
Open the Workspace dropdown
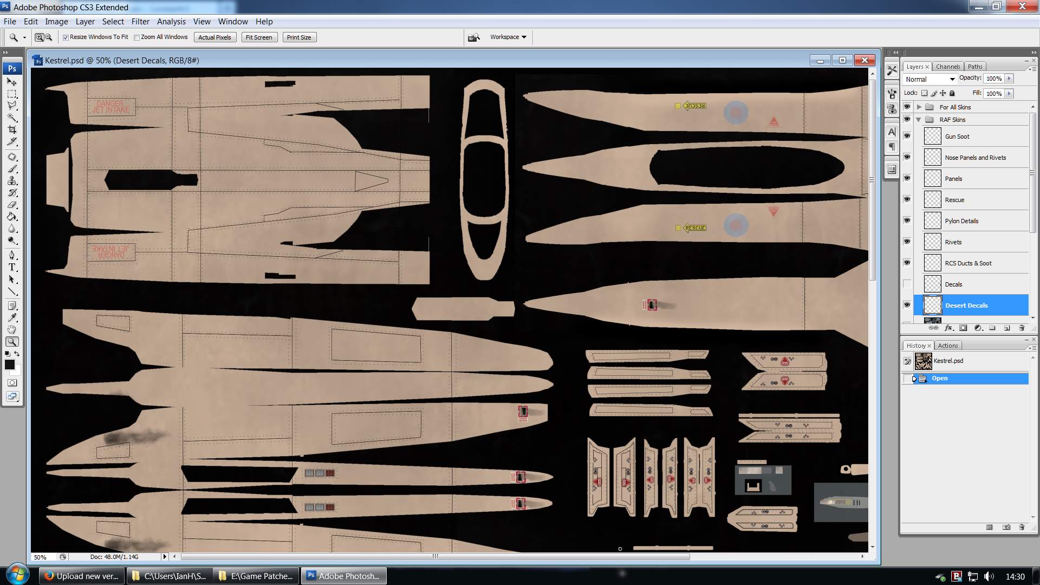point(508,37)
